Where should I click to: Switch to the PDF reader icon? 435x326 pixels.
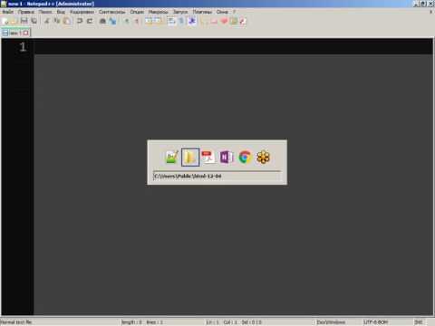pos(208,157)
